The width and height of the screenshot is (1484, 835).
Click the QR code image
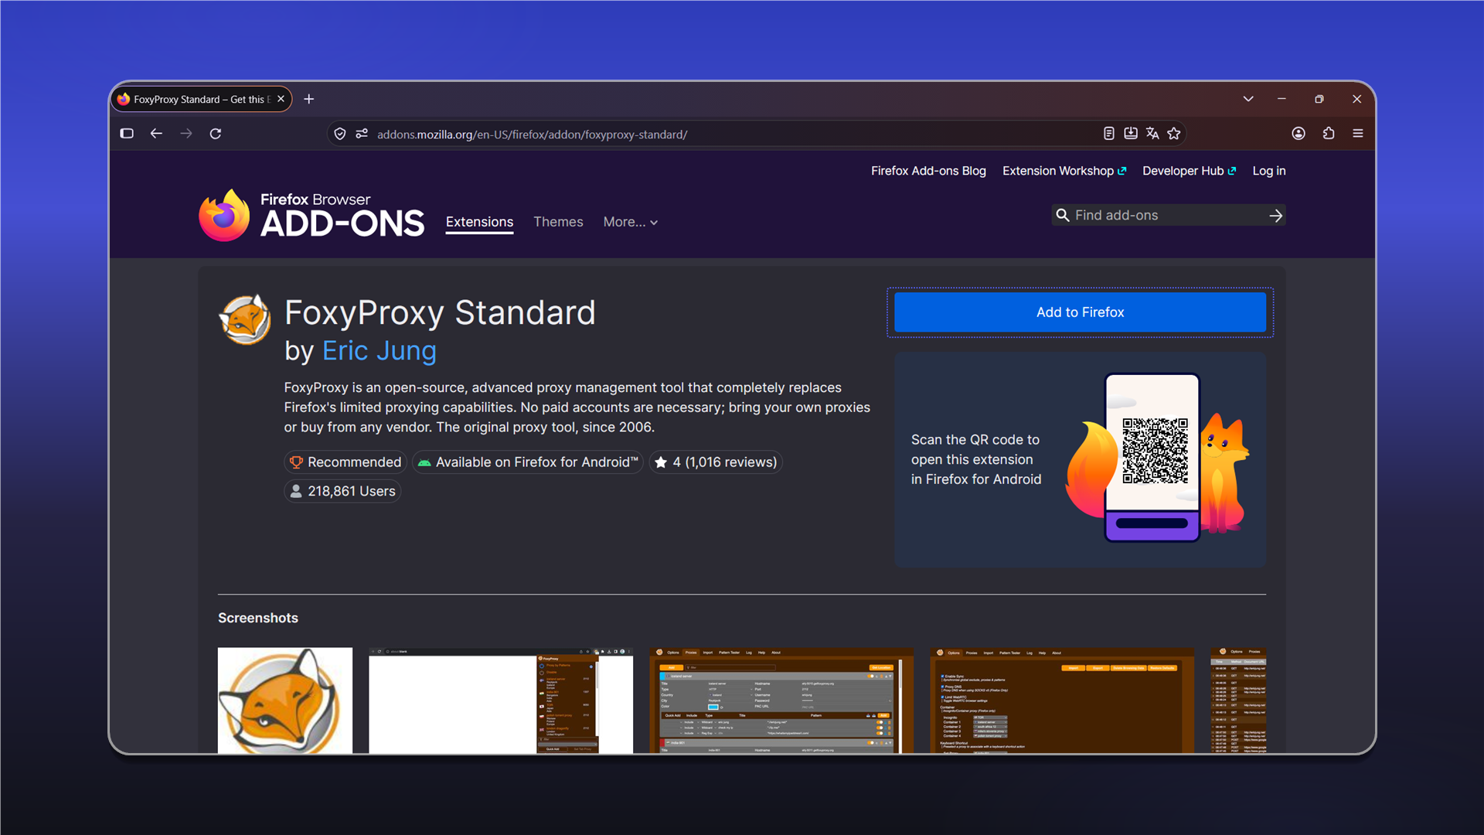[1155, 451]
